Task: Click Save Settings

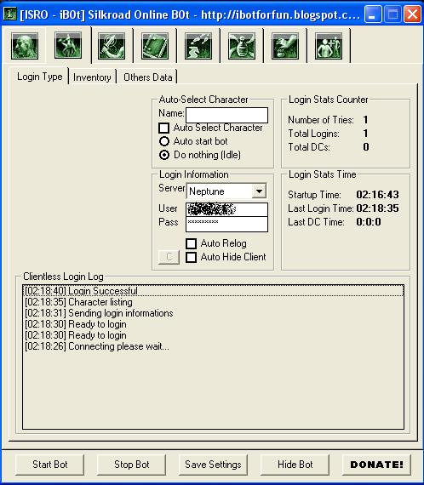Action: pos(213,465)
